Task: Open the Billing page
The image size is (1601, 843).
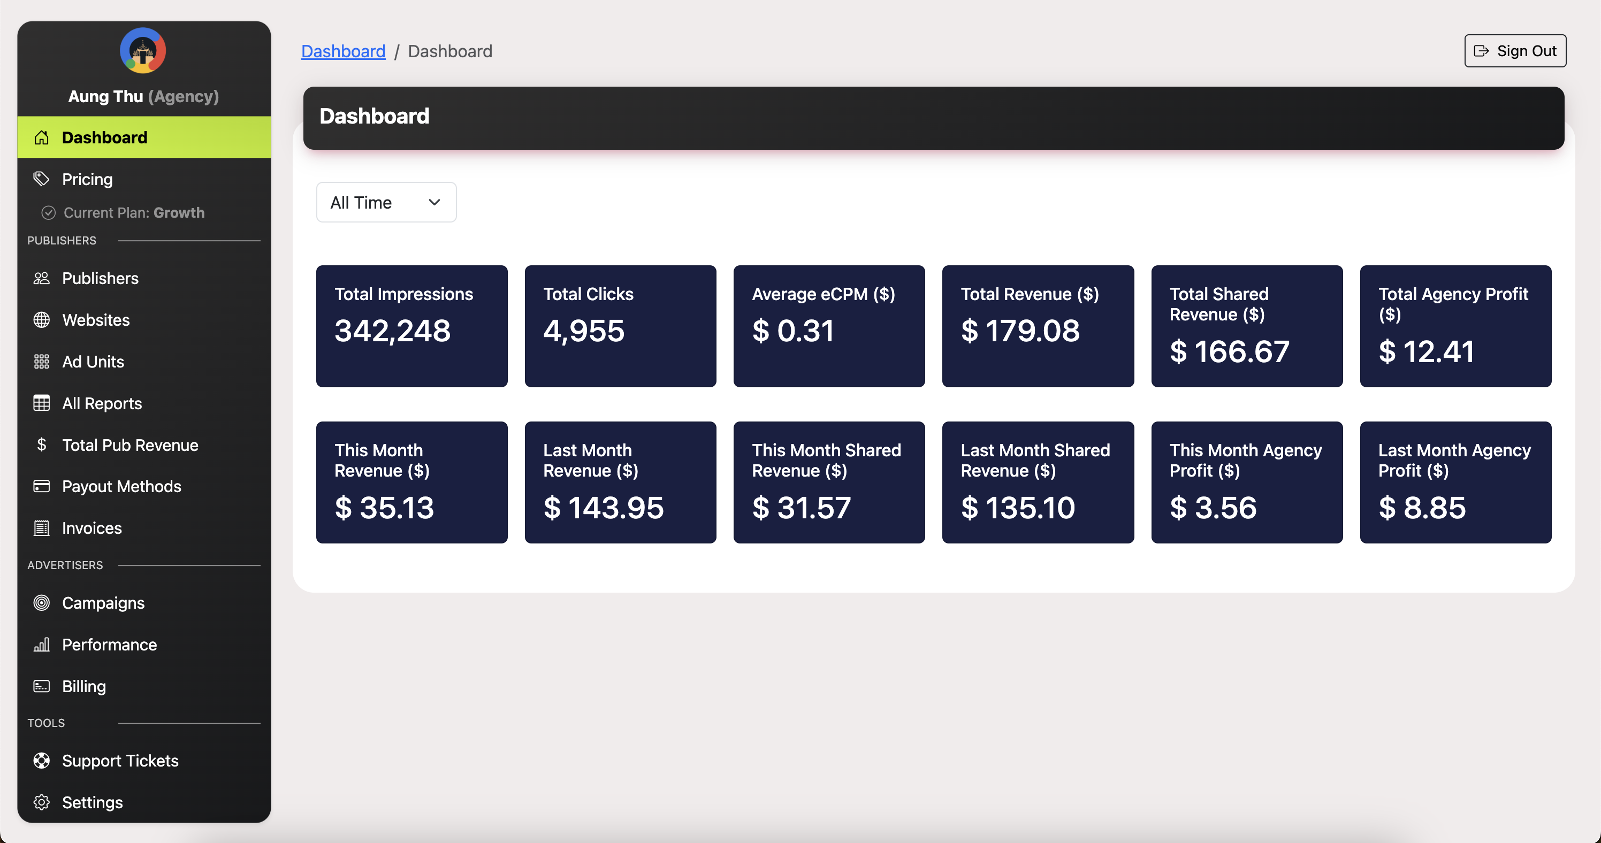Action: tap(144, 686)
